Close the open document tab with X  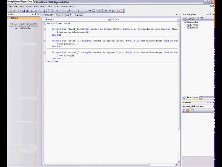(179, 15)
